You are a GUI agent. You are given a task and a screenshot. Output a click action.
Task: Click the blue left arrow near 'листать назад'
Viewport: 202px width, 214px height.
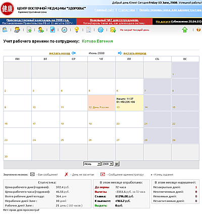[74, 53]
